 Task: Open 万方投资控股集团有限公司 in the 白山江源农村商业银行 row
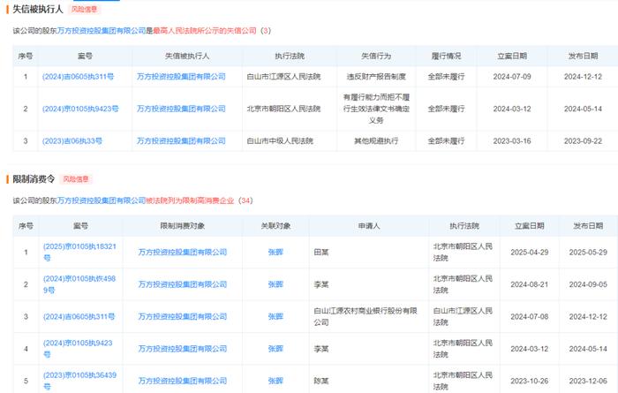[183, 316]
